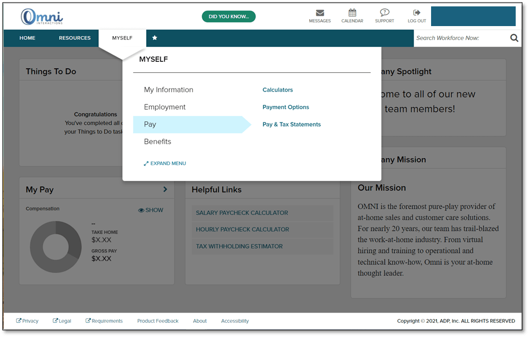This screenshot has height=337, width=529.
Task: Expand the My Pay panel chevron
Action: 165,188
